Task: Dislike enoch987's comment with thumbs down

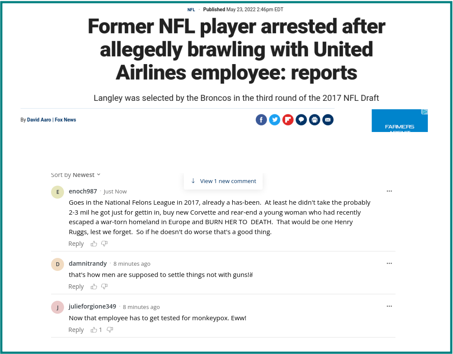Action: 104,244
